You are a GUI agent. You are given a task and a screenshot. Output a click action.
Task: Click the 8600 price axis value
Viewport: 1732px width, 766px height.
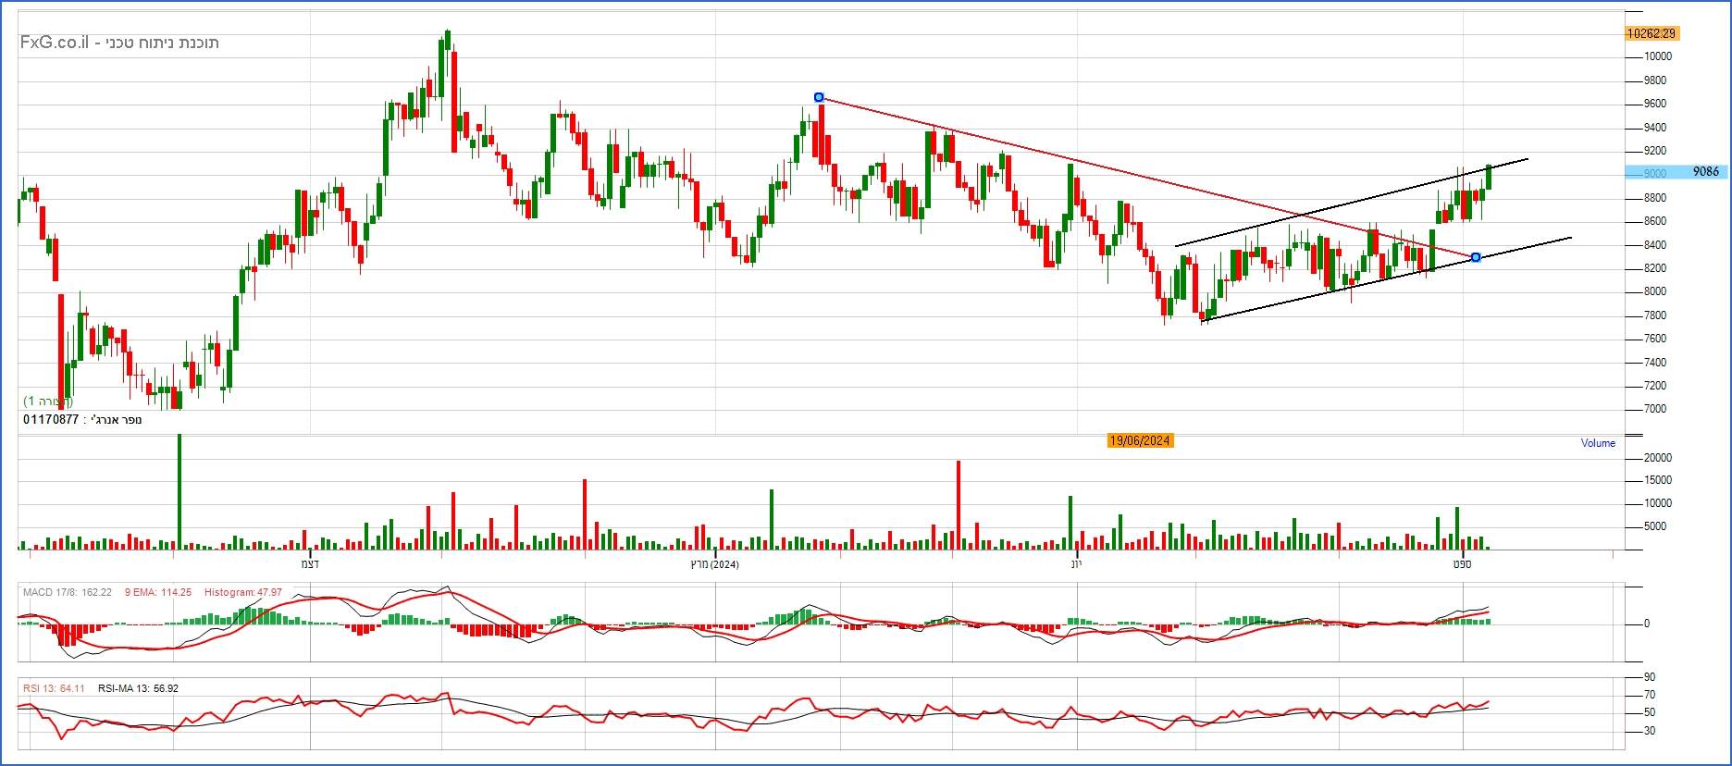click(1655, 221)
